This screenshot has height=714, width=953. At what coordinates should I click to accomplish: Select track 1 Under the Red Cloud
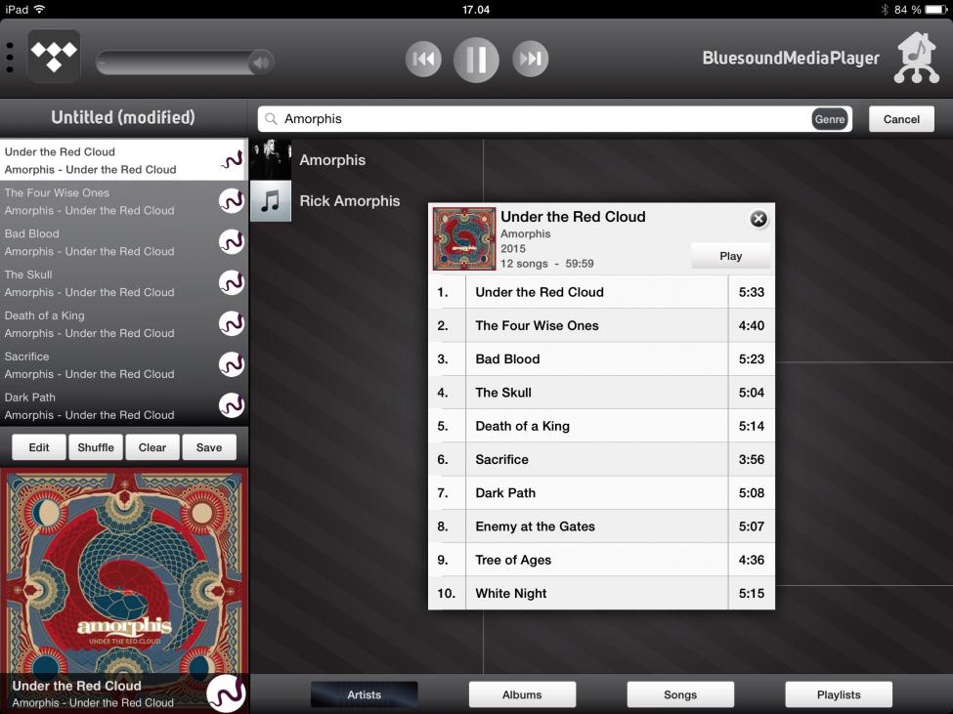601,292
